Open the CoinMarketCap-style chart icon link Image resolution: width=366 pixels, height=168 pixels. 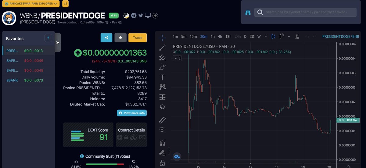(126, 16)
